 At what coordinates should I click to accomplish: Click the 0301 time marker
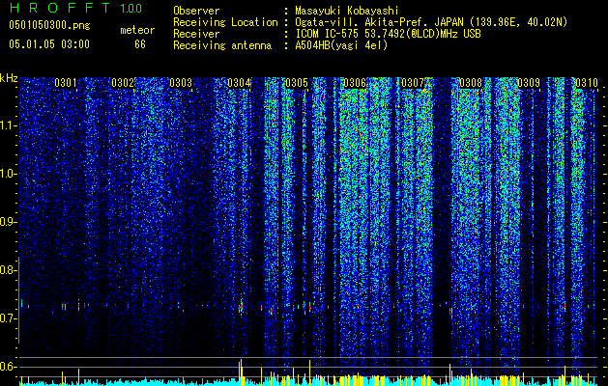[66, 83]
